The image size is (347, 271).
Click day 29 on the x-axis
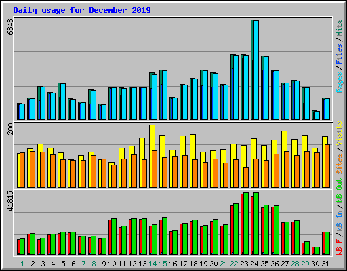click(x=305, y=264)
